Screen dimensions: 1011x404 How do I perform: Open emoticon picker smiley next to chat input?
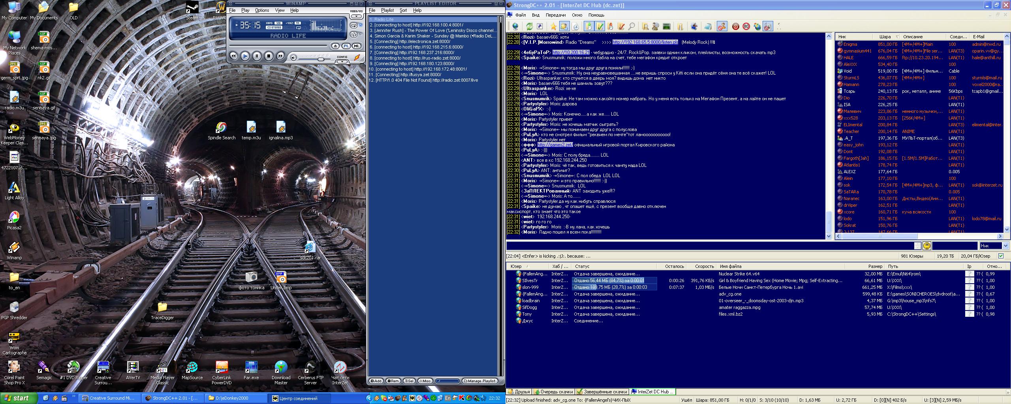(x=926, y=246)
